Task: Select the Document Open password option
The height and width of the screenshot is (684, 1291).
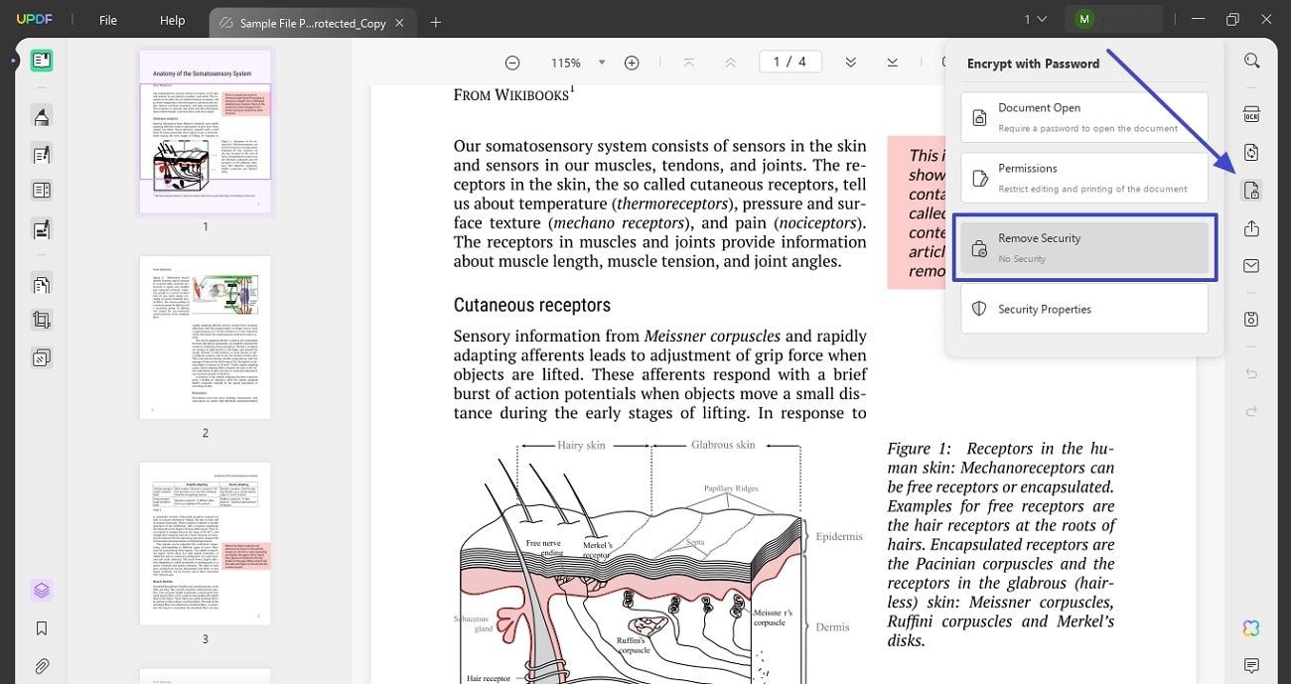Action: [x=1083, y=117]
